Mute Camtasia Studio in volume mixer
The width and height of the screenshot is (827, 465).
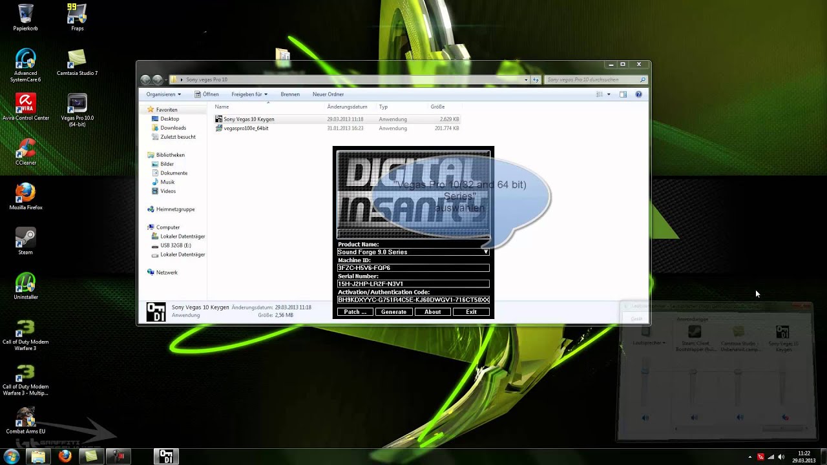click(x=738, y=418)
